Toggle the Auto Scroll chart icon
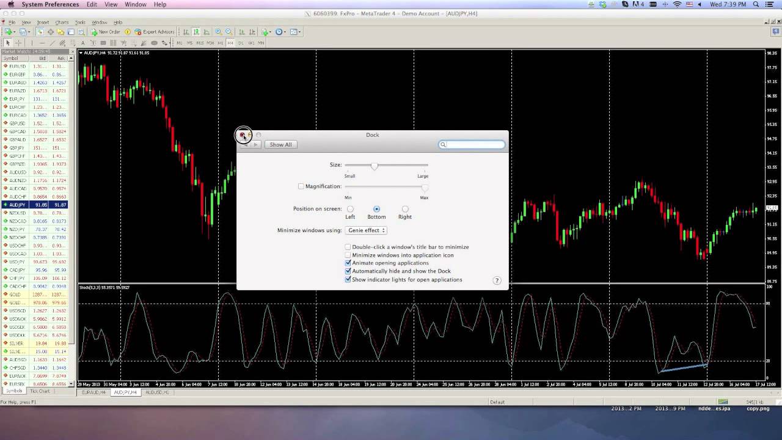Image resolution: width=782 pixels, height=440 pixels. 242,32
